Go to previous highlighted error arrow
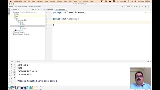This screenshot has height=90, width=160. [x=149, y=12]
